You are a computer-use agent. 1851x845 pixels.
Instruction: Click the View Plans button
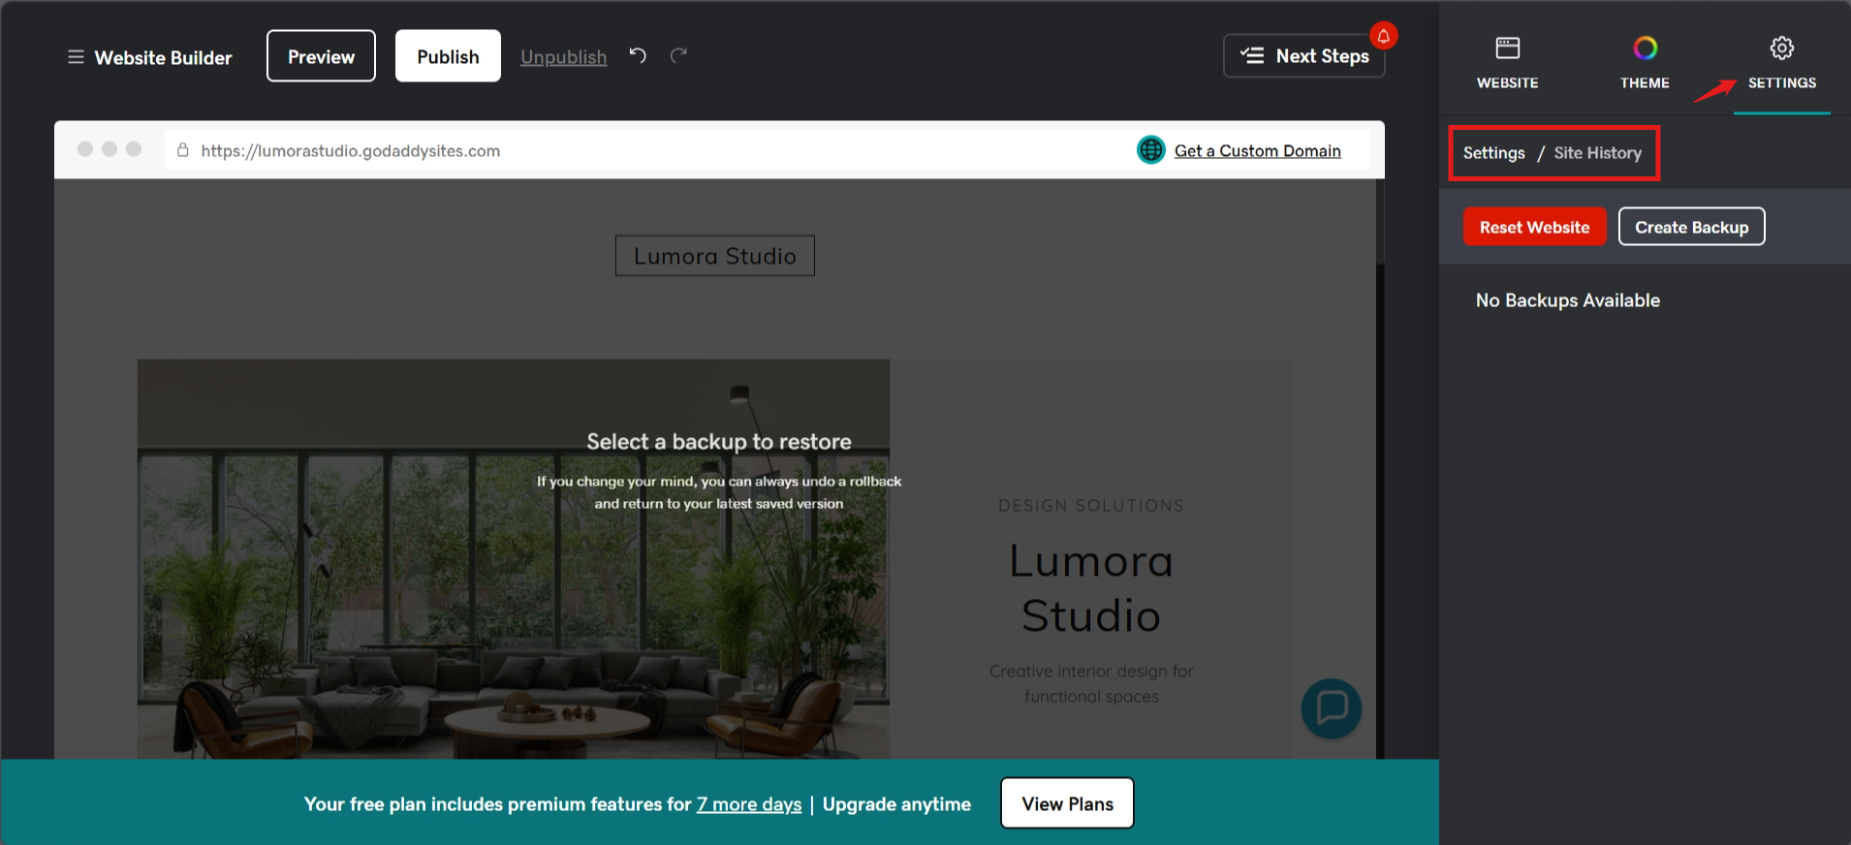pyautogui.click(x=1067, y=803)
